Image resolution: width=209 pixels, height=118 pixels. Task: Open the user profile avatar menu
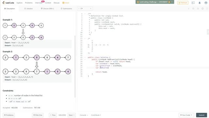(x=206, y=3)
